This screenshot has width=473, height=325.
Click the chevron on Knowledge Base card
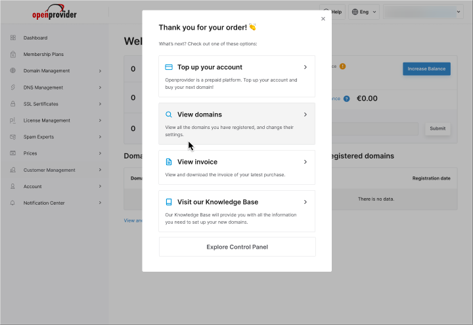click(305, 202)
